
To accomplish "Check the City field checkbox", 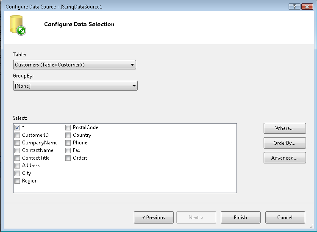I will pos(17,173).
